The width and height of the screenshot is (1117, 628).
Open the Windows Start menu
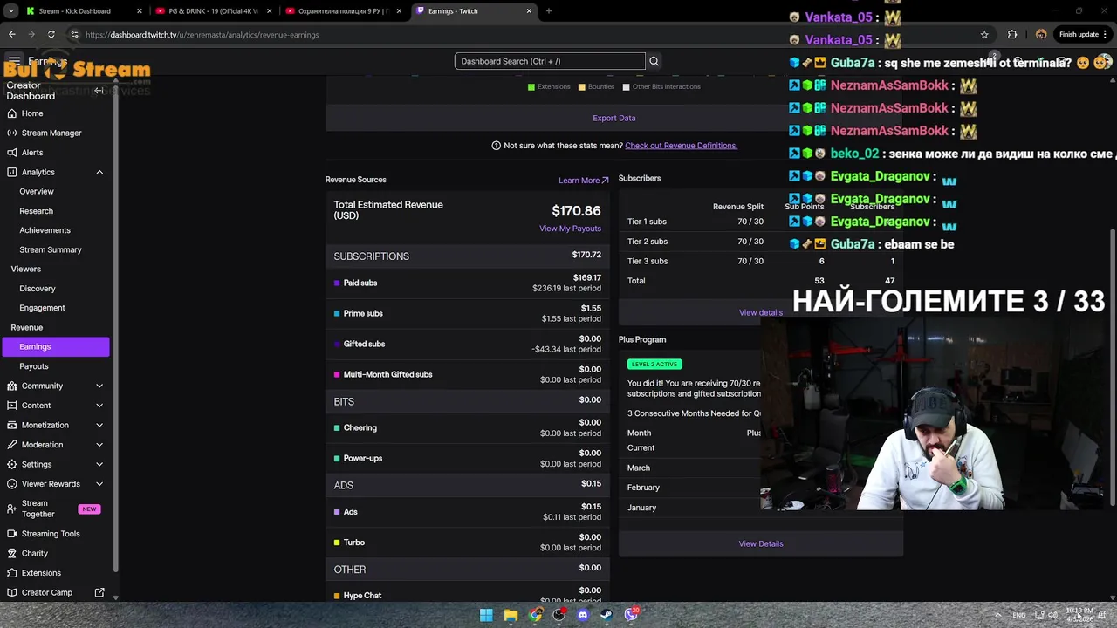(486, 615)
